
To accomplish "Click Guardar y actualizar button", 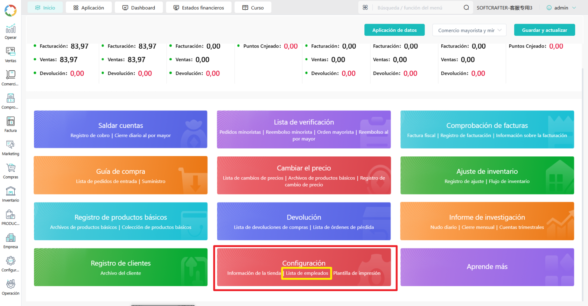I will 545,30.
